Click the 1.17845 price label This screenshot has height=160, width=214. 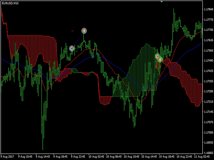tap(209, 9)
